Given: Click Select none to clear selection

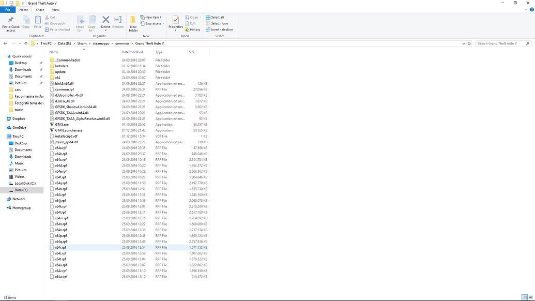Looking at the screenshot, I should pos(218,23).
